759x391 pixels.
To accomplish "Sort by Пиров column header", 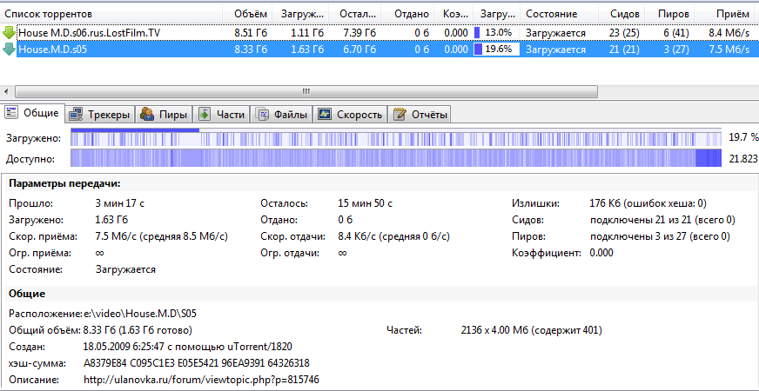I will 670,15.
